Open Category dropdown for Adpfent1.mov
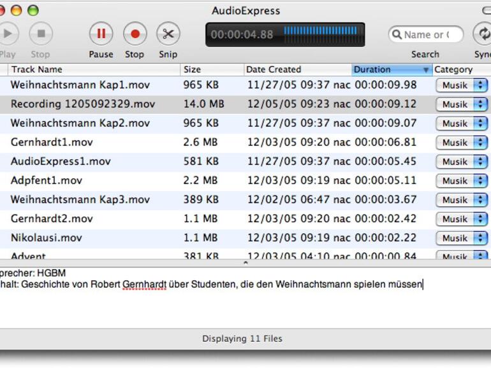The width and height of the screenshot is (491, 368). [462, 181]
